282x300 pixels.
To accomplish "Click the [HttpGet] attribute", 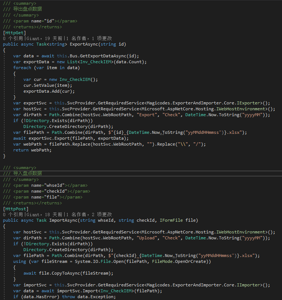I will coord(15,33).
